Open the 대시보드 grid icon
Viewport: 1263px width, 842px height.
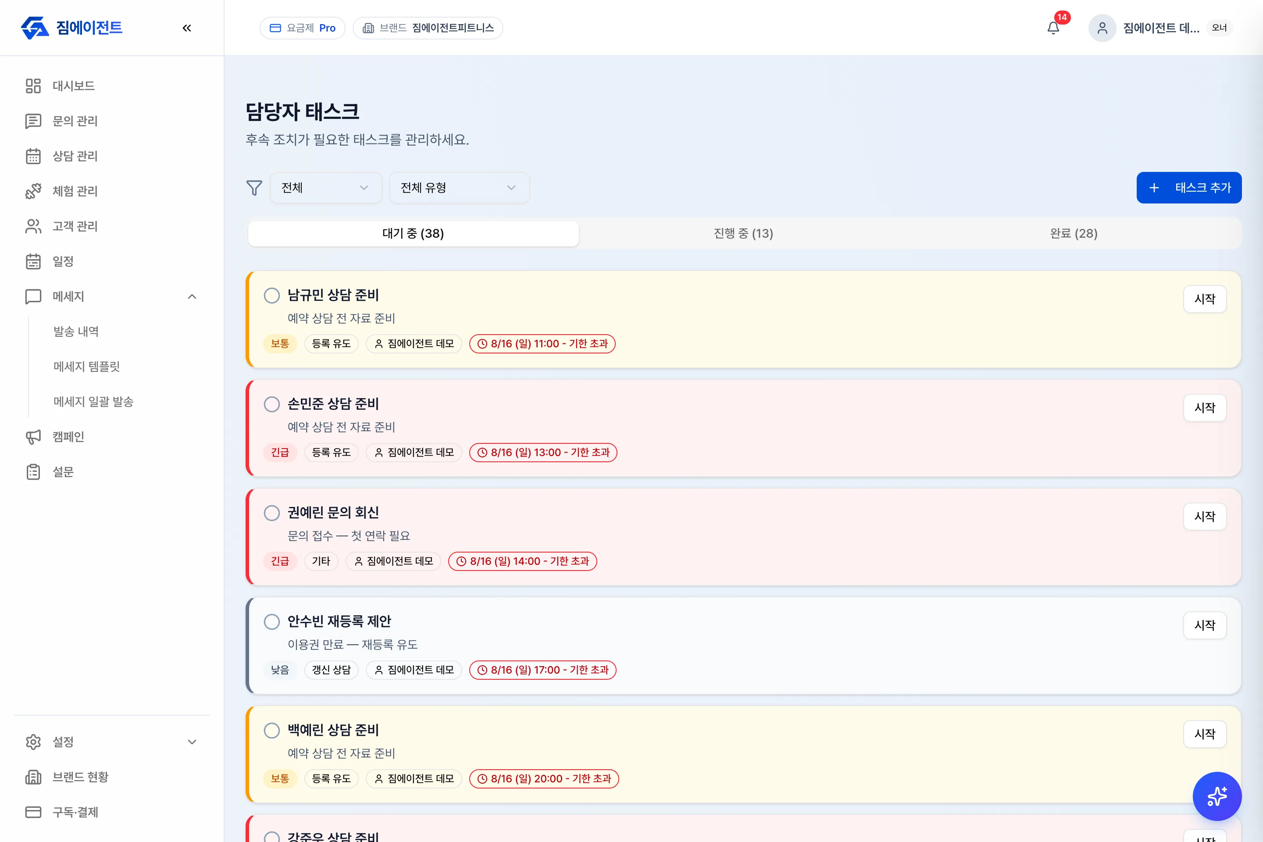[33, 86]
